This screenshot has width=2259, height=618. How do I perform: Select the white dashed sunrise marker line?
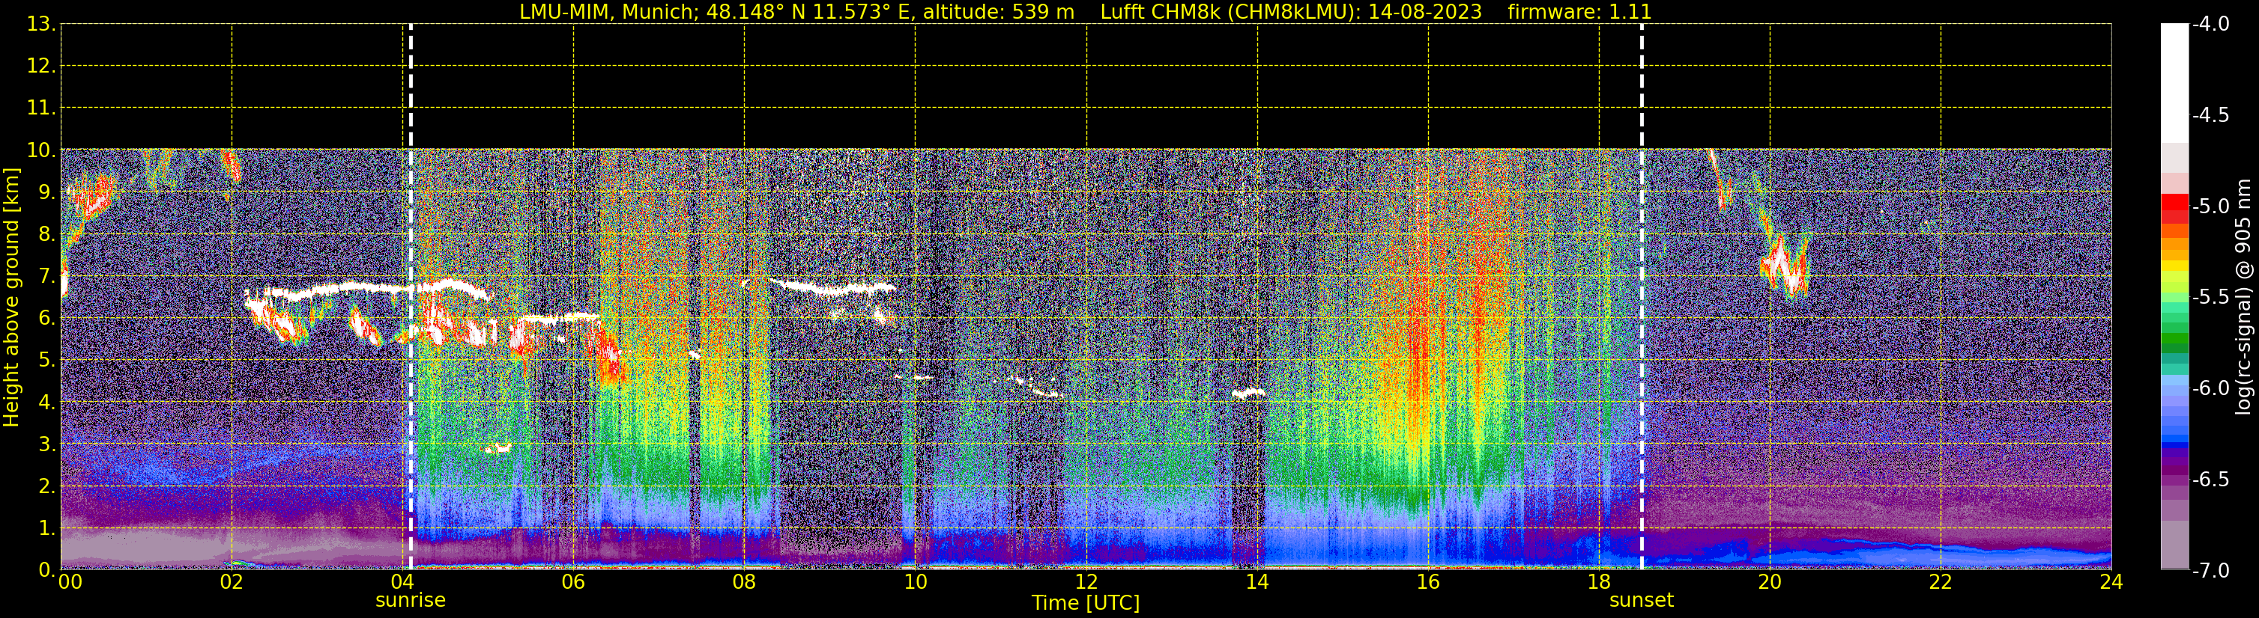411,297
